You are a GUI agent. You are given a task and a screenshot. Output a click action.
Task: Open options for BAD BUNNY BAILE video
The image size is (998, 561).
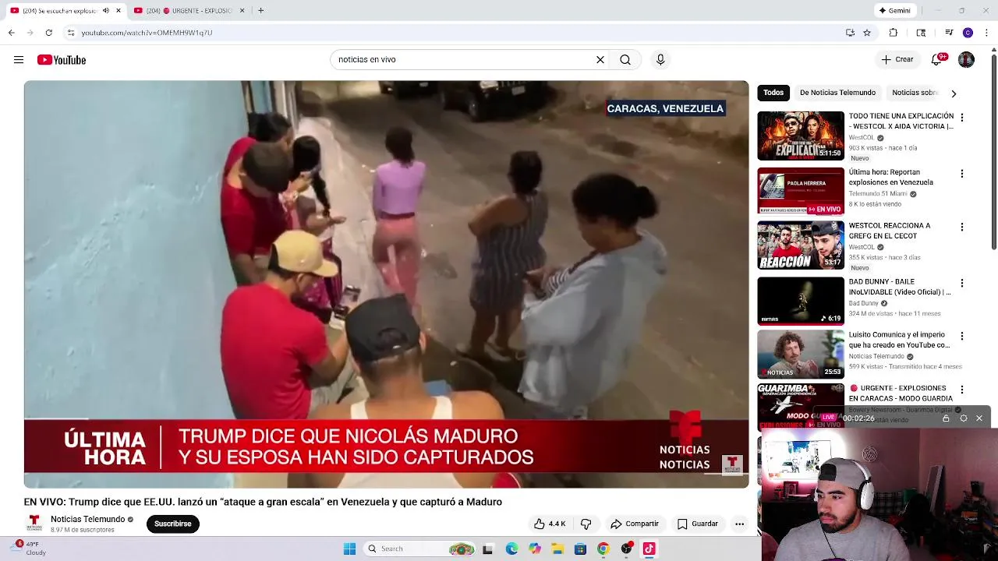(x=962, y=284)
